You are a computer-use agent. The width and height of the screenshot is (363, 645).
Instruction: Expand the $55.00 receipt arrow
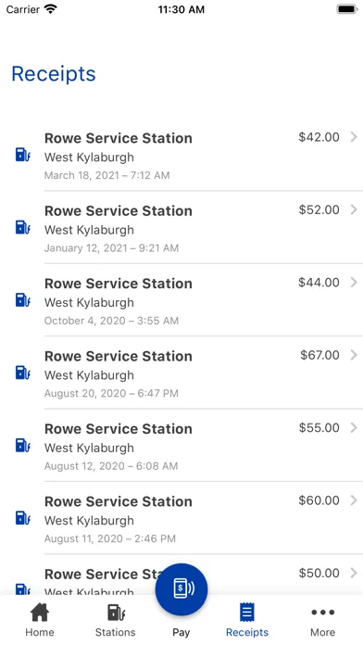[354, 428]
